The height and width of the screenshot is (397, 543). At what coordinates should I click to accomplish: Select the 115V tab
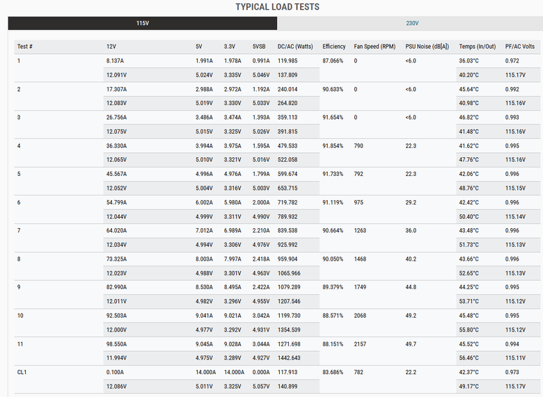(x=142, y=23)
